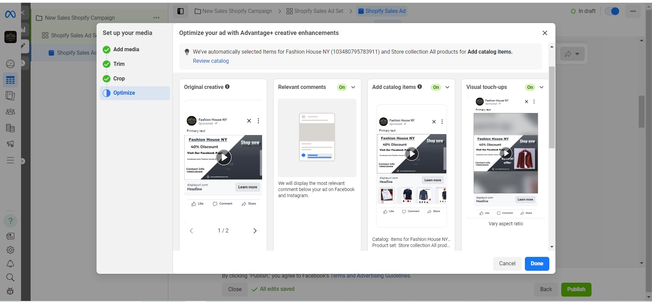Dismiss the Original creative ad preview X
652x302 pixels.
(x=249, y=121)
